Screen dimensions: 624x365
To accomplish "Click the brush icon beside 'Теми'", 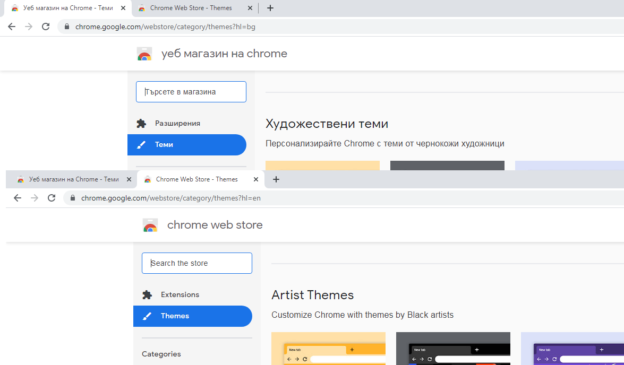I will pyautogui.click(x=141, y=145).
